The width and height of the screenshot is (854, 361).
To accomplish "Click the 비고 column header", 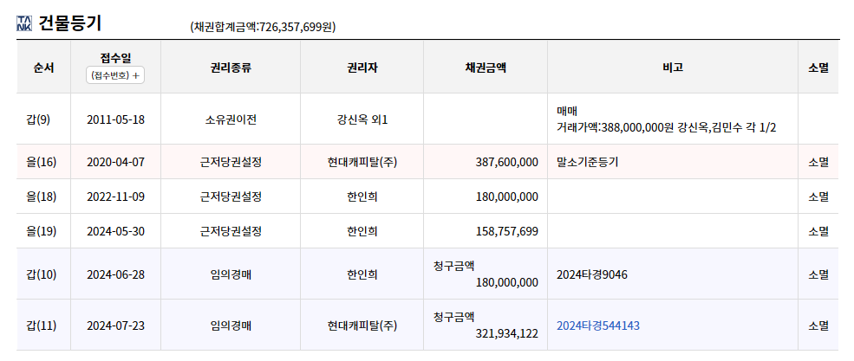I will tap(673, 68).
